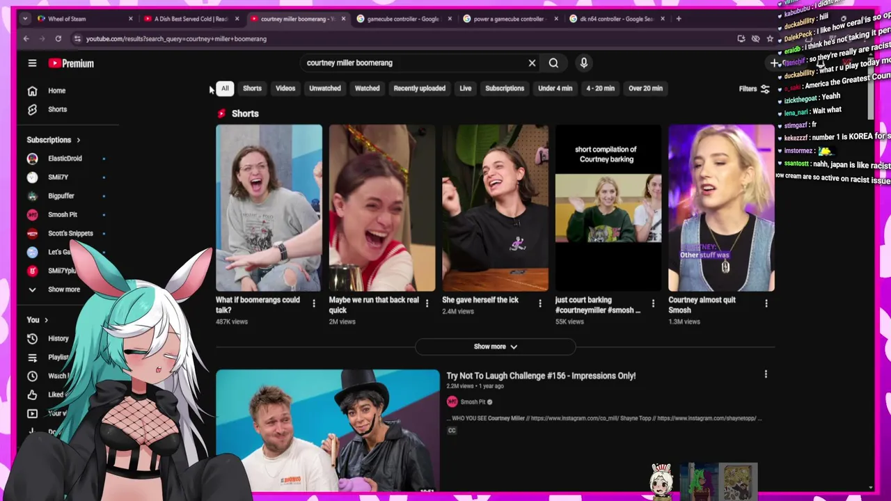The height and width of the screenshot is (501, 891).
Task: Open the ElasticDroid channel subscription
Action: [x=65, y=159]
